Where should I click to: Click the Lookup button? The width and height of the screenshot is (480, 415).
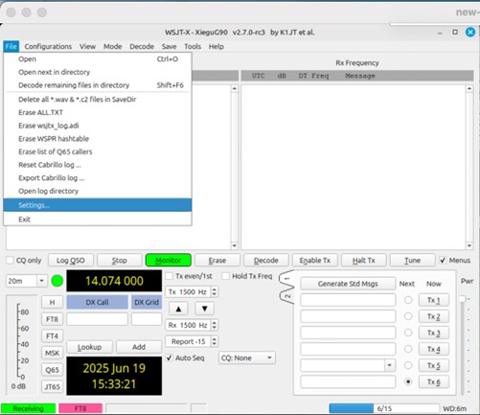click(89, 347)
